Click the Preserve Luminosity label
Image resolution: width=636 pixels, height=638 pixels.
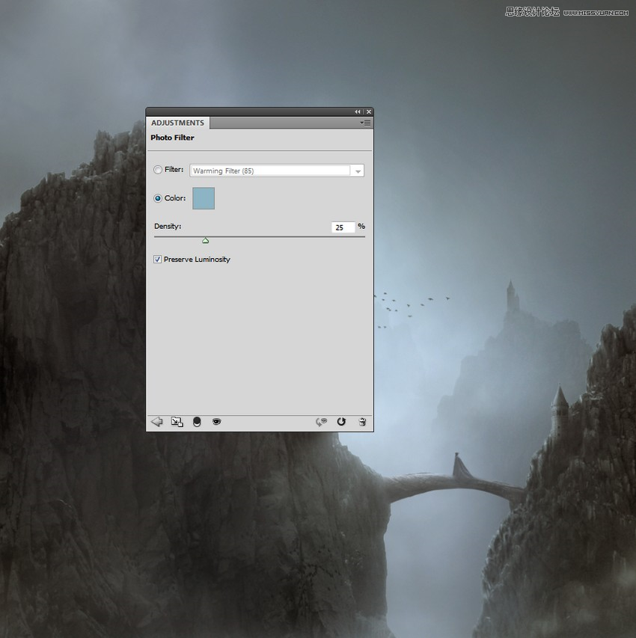click(x=197, y=260)
